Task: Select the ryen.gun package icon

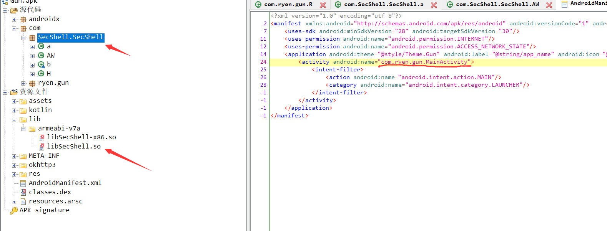Action: pos(32,83)
